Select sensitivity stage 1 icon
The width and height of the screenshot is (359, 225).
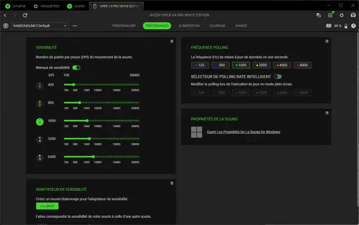(x=40, y=86)
